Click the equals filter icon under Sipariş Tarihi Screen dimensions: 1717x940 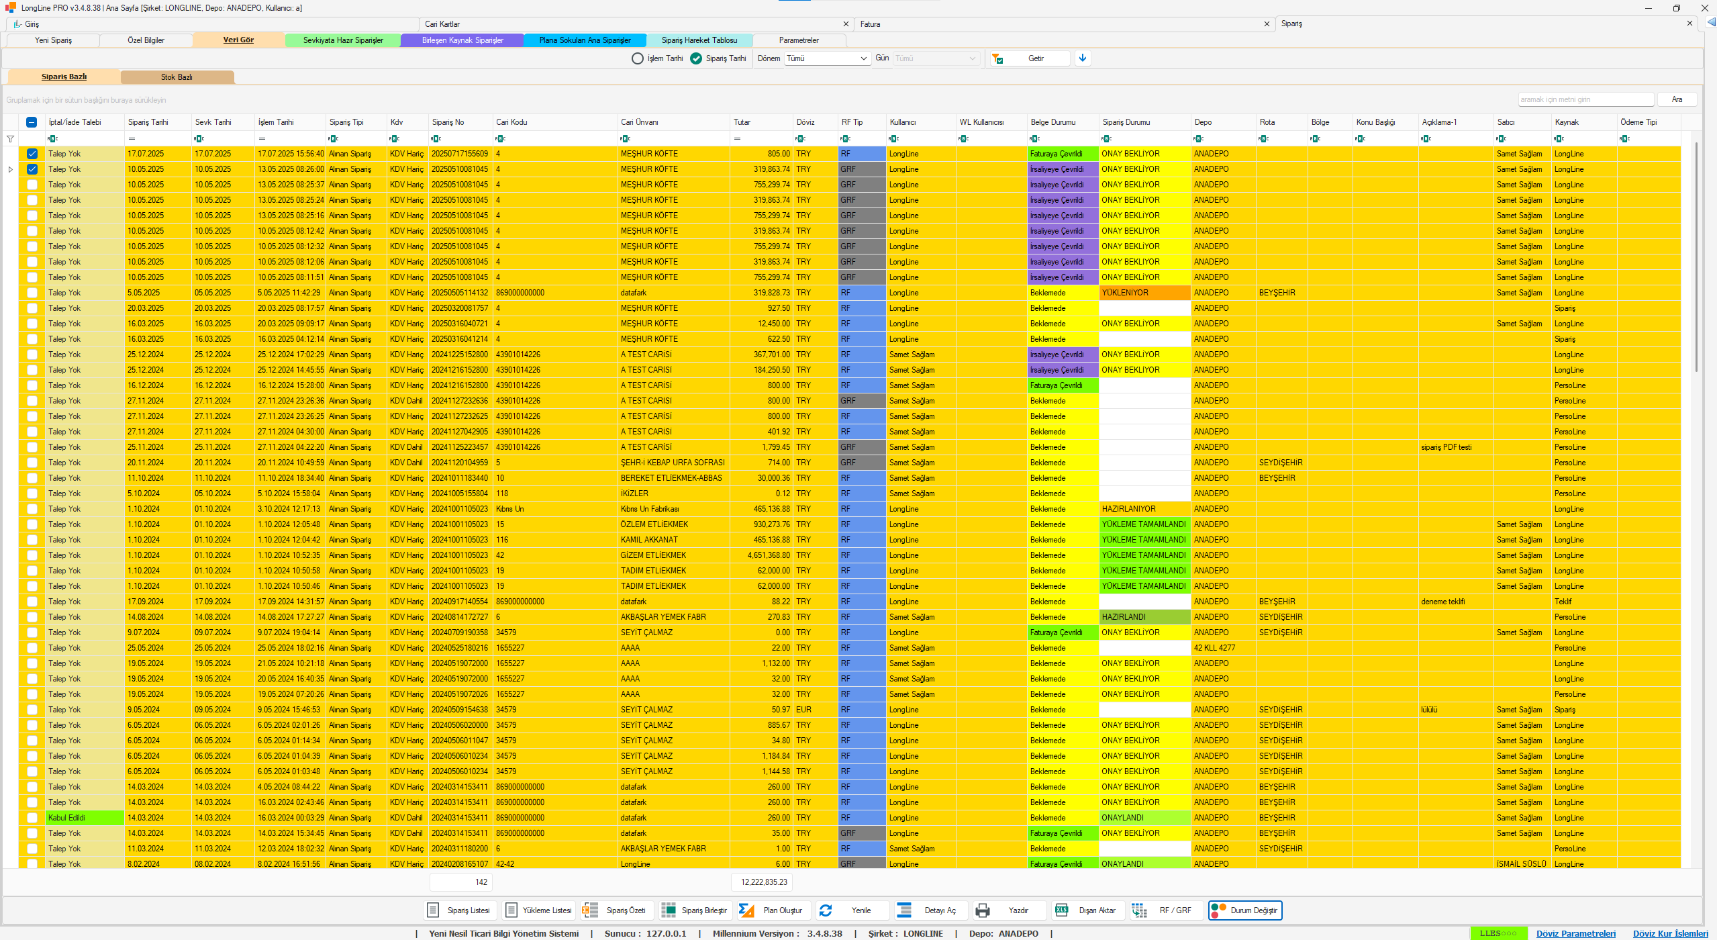point(132,139)
